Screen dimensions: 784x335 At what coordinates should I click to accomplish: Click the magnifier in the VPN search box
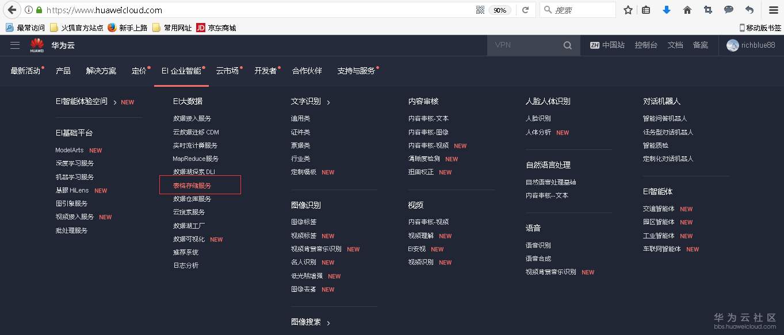coord(568,45)
